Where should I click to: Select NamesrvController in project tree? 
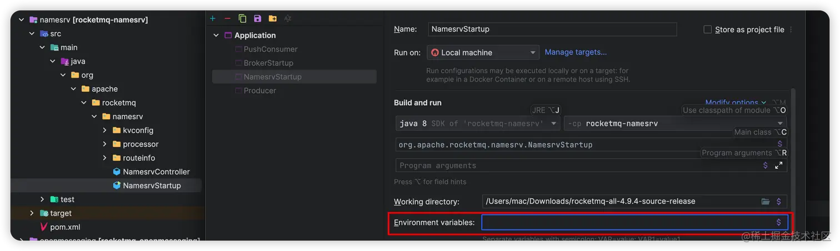click(x=156, y=172)
